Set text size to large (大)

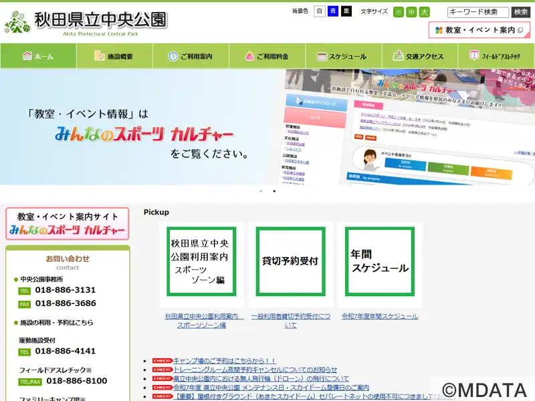click(424, 12)
